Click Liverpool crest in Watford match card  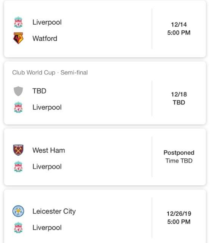point(18,22)
